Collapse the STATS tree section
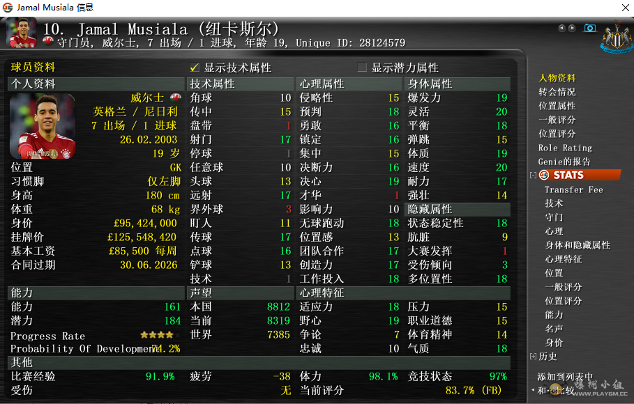The height and width of the screenshot is (404, 634). 534,176
